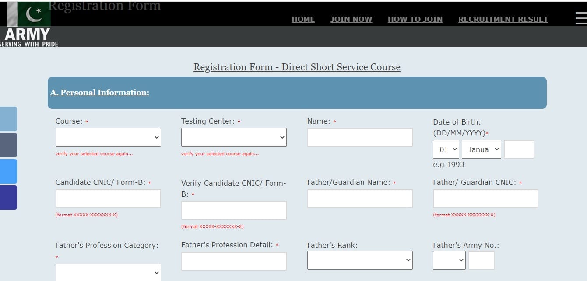Expand the birth day dropdown showing 01
This screenshot has width=587, height=281.
pyautogui.click(x=446, y=149)
